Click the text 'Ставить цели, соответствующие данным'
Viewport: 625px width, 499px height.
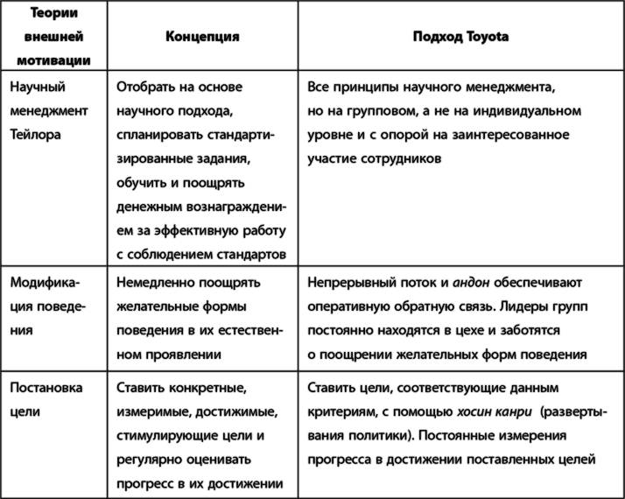pos(433,388)
